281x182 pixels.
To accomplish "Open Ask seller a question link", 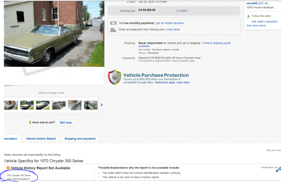I will click(x=264, y=21).
